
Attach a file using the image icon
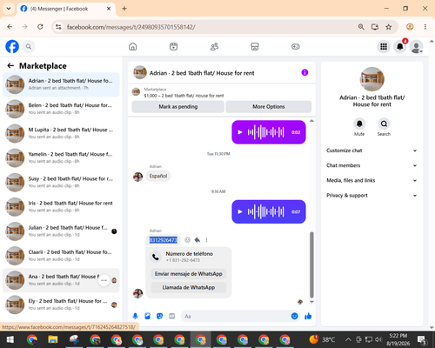point(147,316)
